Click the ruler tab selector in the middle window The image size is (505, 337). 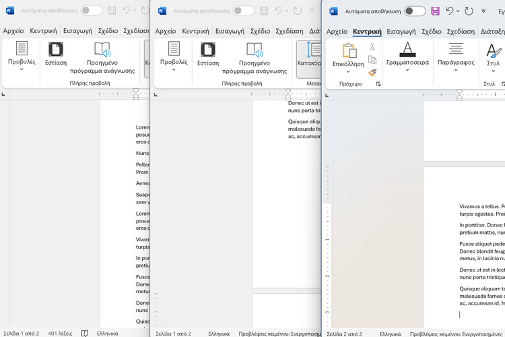click(156, 95)
